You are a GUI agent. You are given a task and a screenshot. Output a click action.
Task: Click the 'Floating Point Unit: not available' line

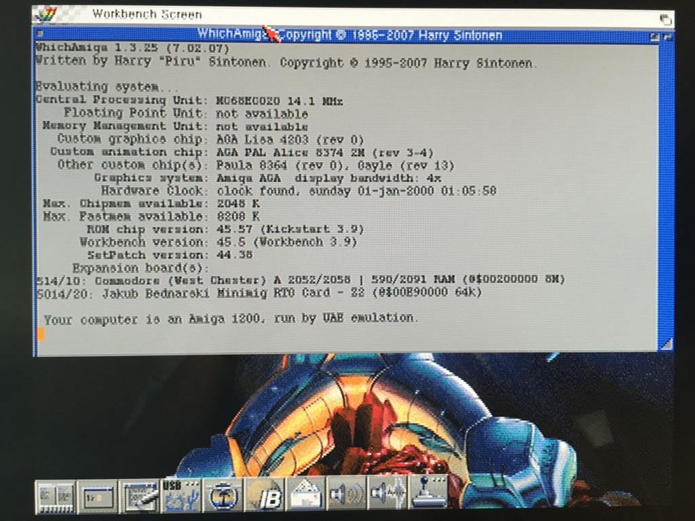click(x=186, y=113)
